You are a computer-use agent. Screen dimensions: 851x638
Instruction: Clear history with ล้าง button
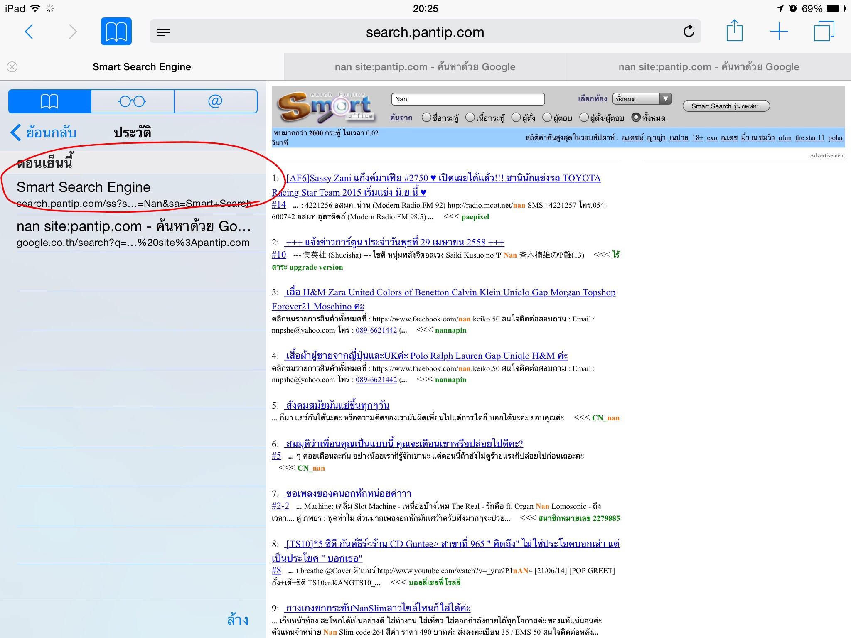238,620
